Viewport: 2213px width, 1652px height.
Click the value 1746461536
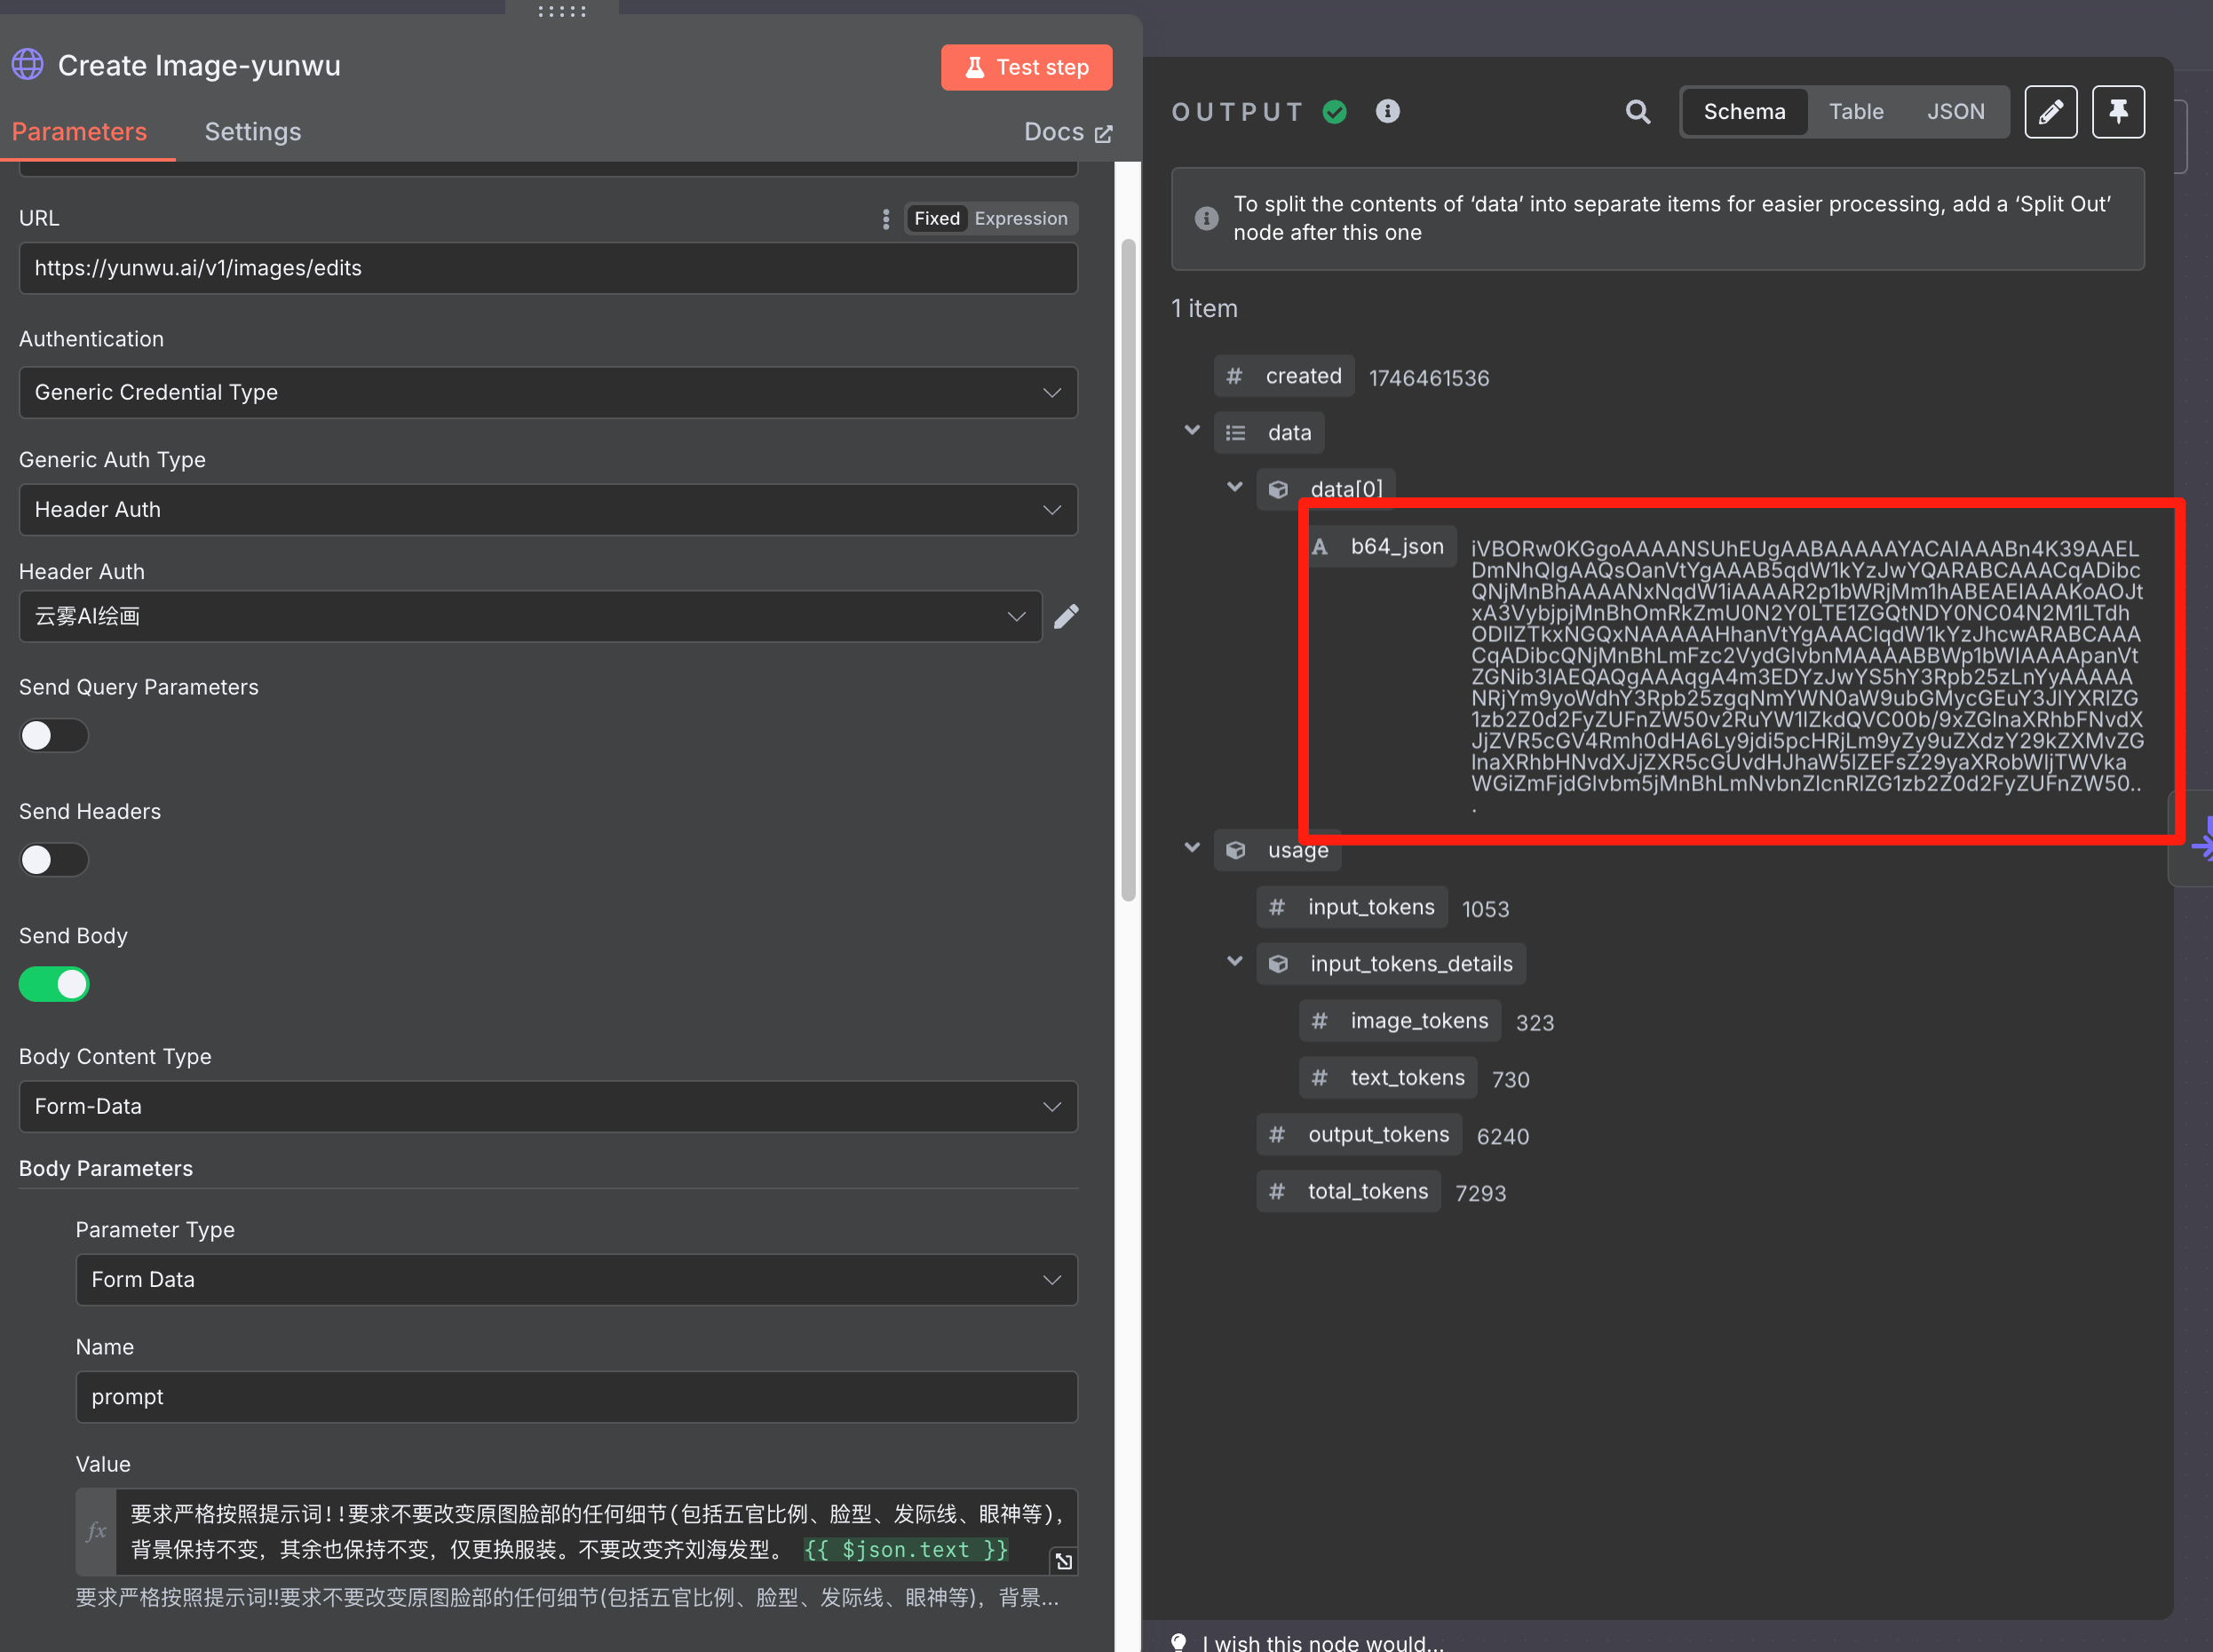click(x=1428, y=378)
